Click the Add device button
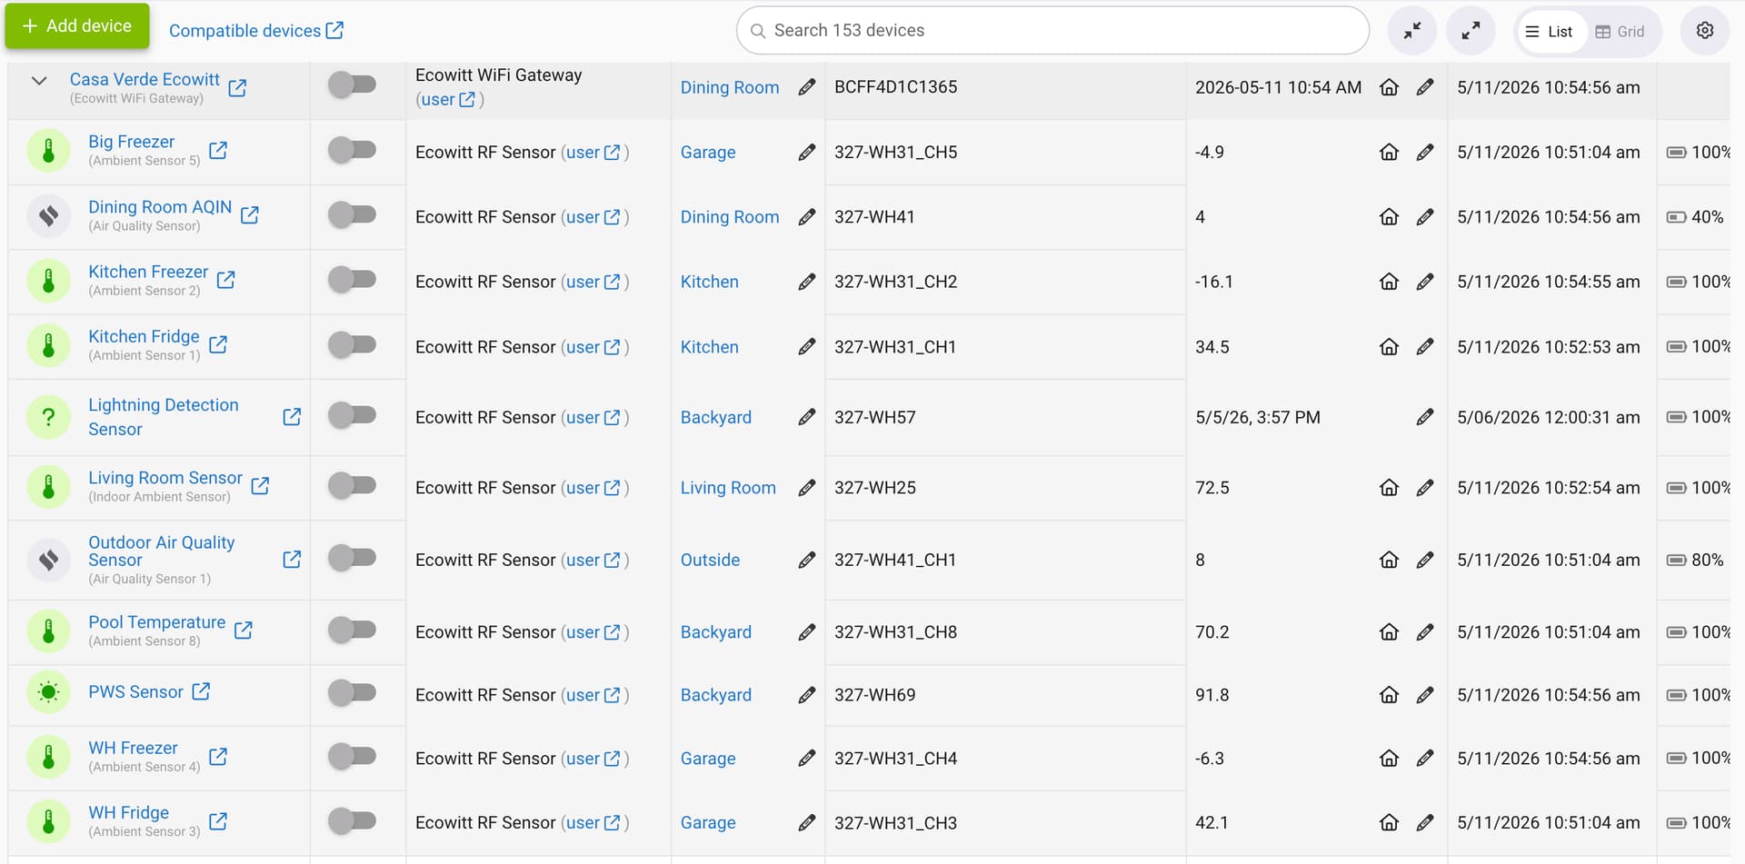This screenshot has height=864, width=1745. 77,25
